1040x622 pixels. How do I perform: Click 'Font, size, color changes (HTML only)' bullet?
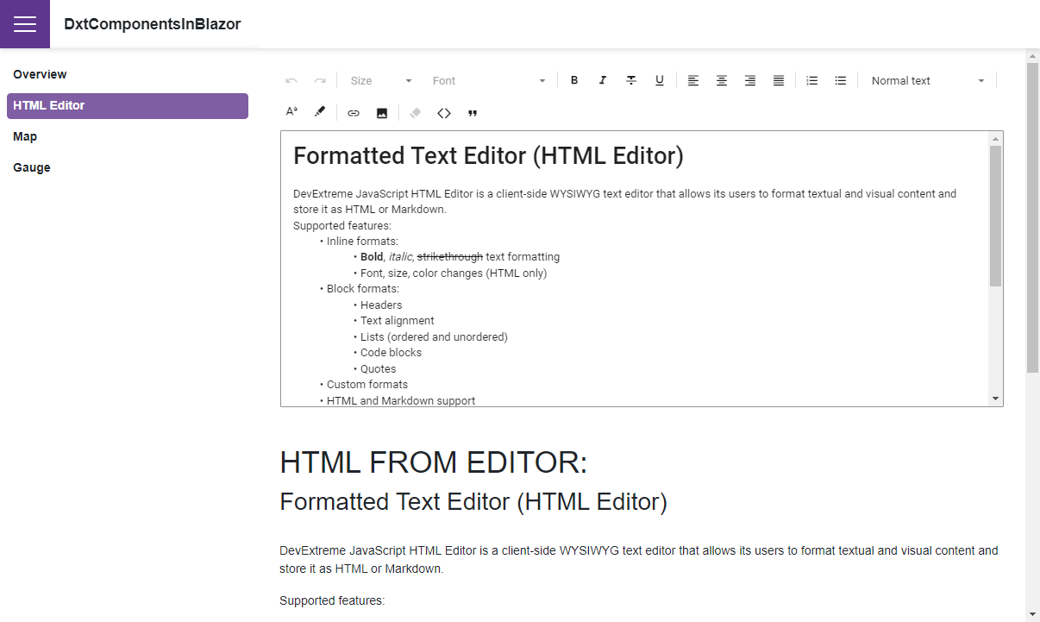[x=454, y=273]
